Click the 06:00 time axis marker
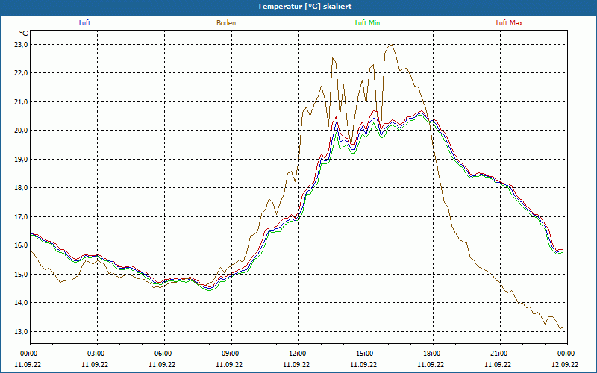 tap(163, 353)
